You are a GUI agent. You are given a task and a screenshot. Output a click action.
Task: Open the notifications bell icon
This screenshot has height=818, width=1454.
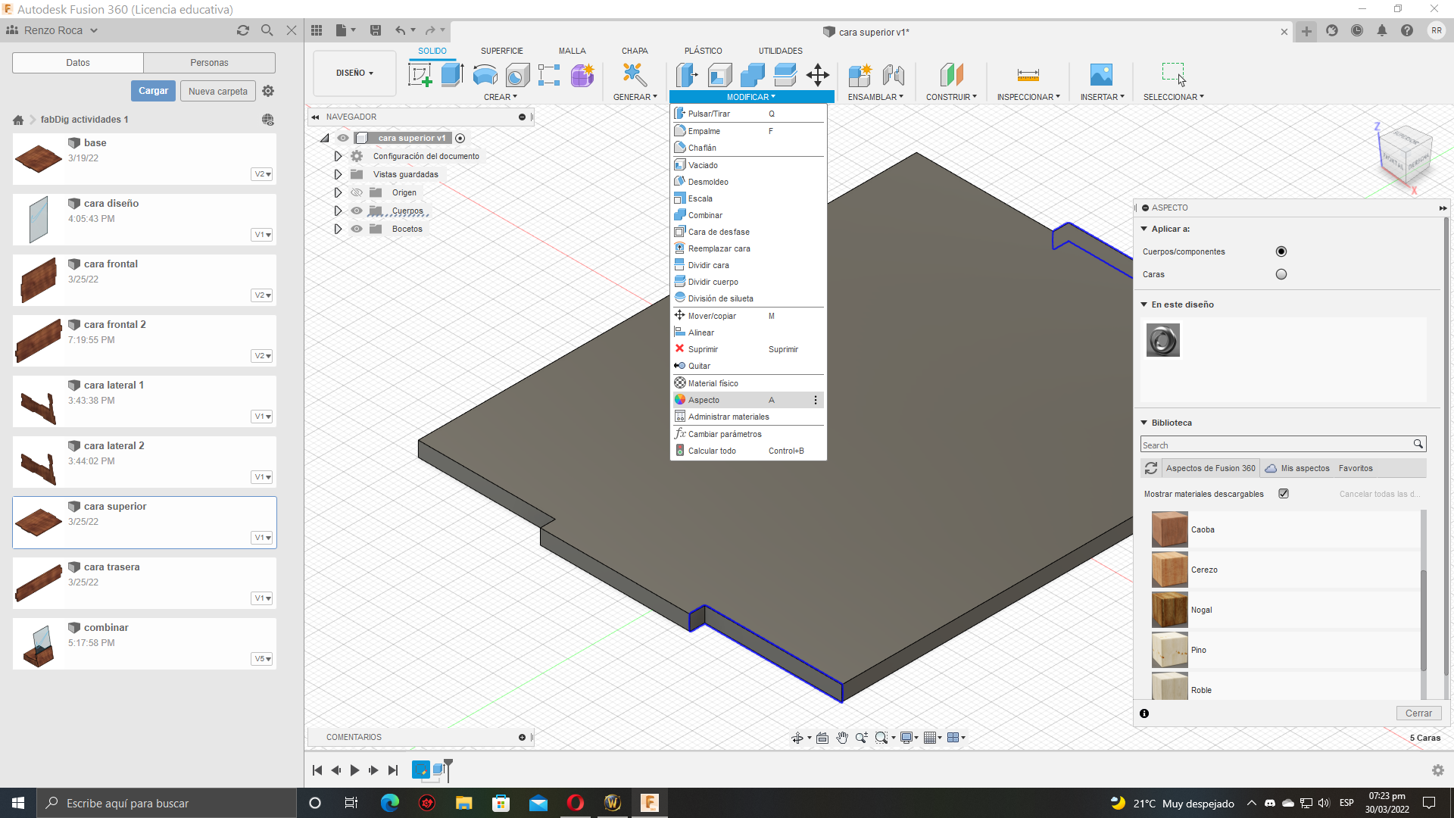click(1382, 30)
